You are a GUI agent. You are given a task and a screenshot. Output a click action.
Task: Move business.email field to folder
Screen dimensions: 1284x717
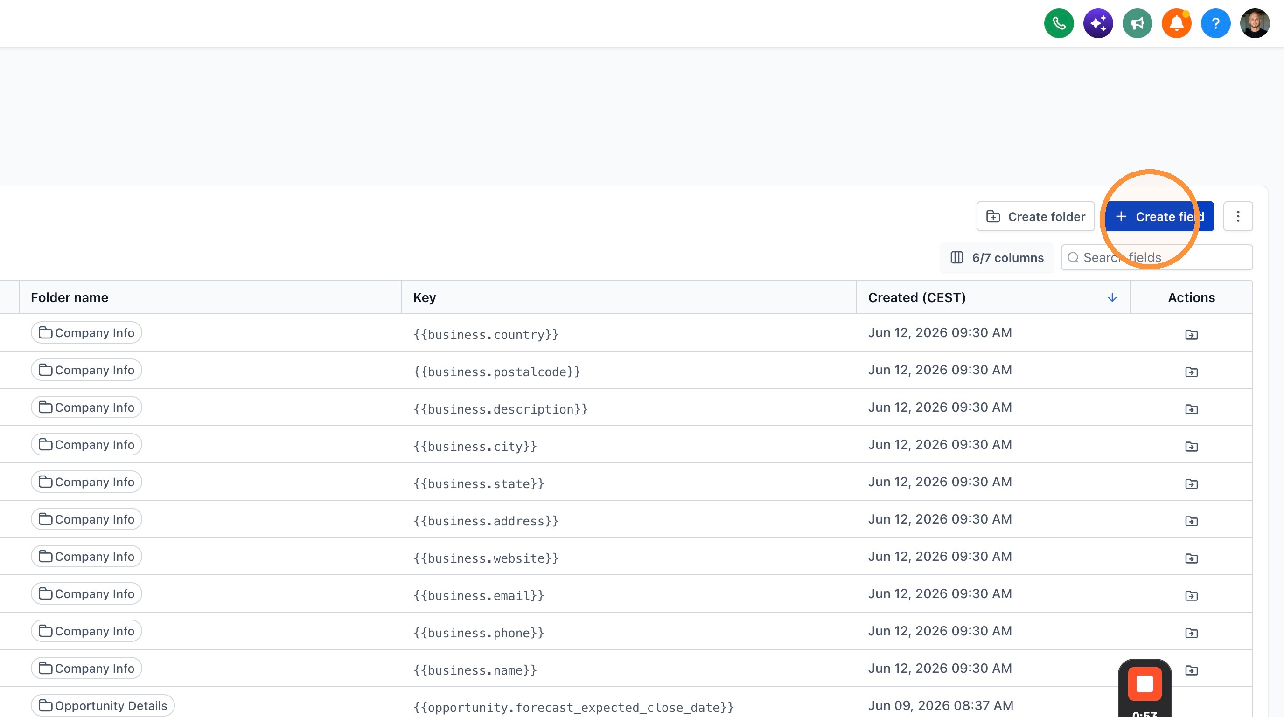click(1191, 596)
